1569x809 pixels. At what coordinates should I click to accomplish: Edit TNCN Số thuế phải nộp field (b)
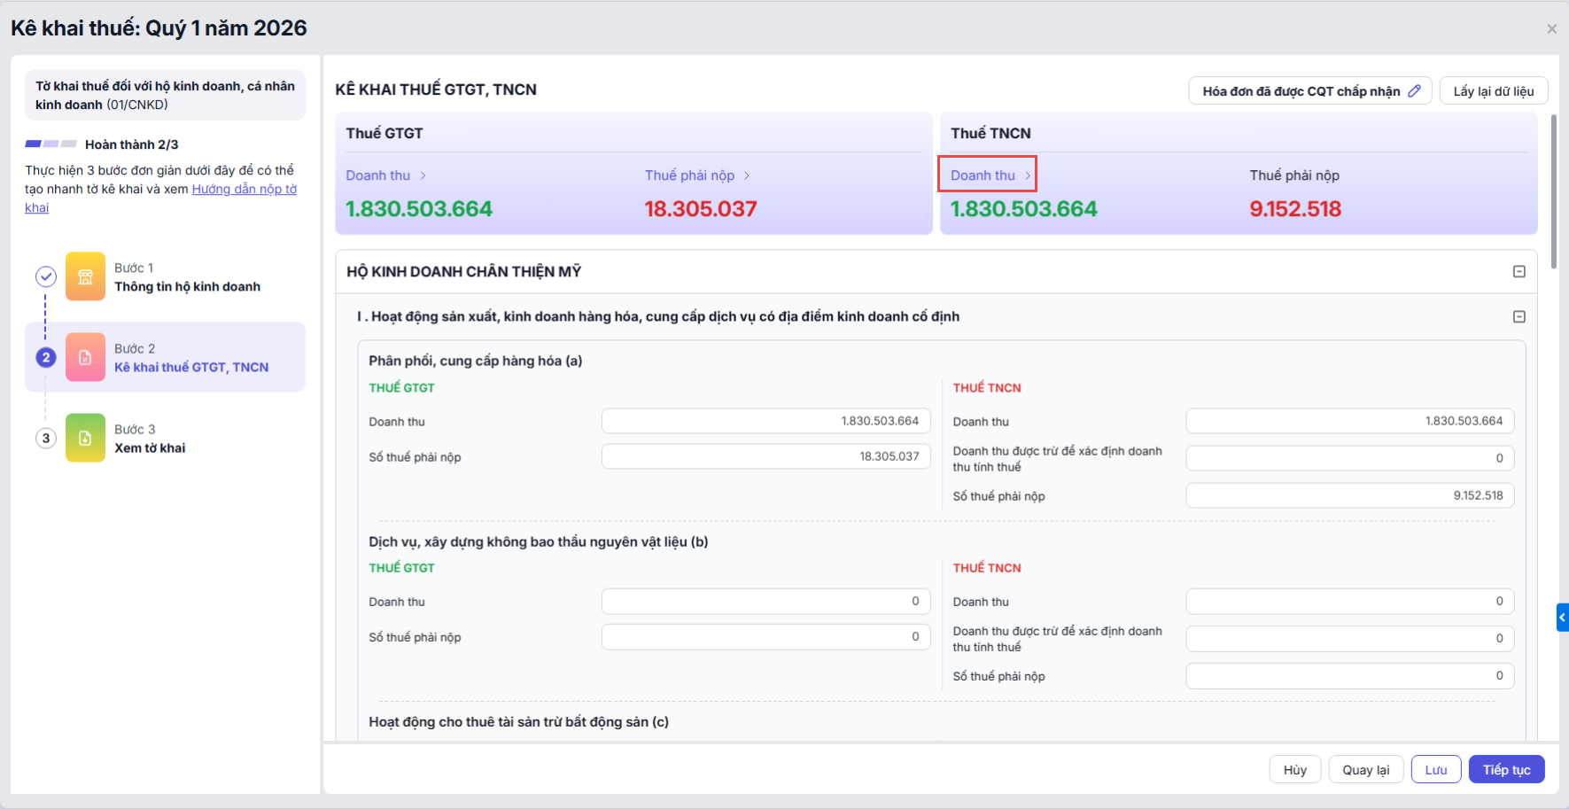[x=1350, y=675]
